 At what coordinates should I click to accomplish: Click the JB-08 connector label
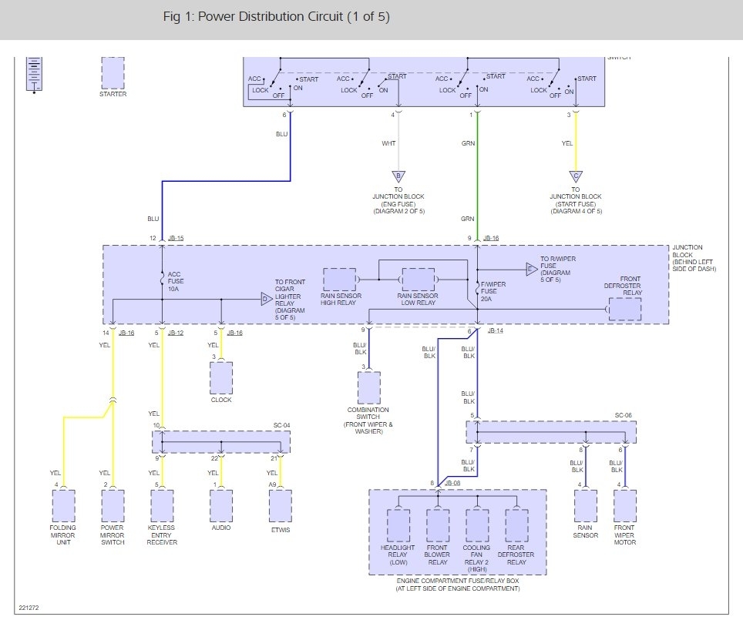click(x=452, y=483)
